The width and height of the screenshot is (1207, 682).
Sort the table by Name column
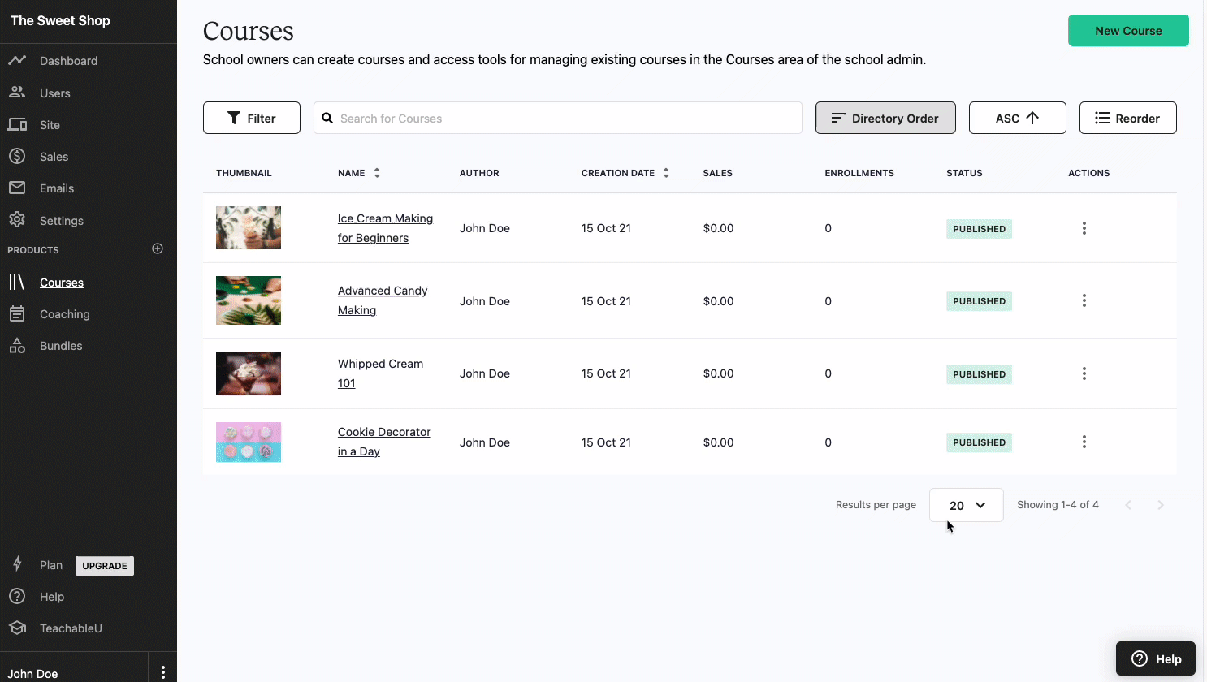click(358, 173)
